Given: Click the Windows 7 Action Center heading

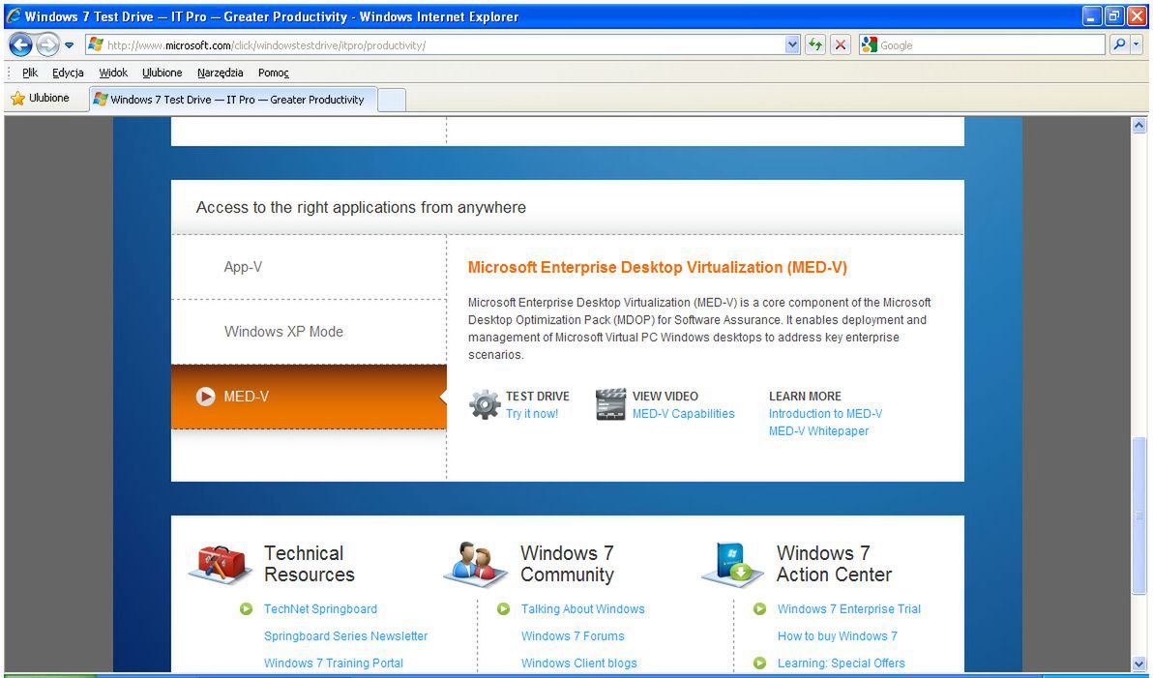Looking at the screenshot, I should click(834, 564).
